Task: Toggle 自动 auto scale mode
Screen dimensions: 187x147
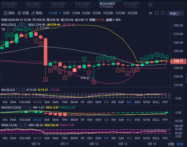Action: click(180, 144)
